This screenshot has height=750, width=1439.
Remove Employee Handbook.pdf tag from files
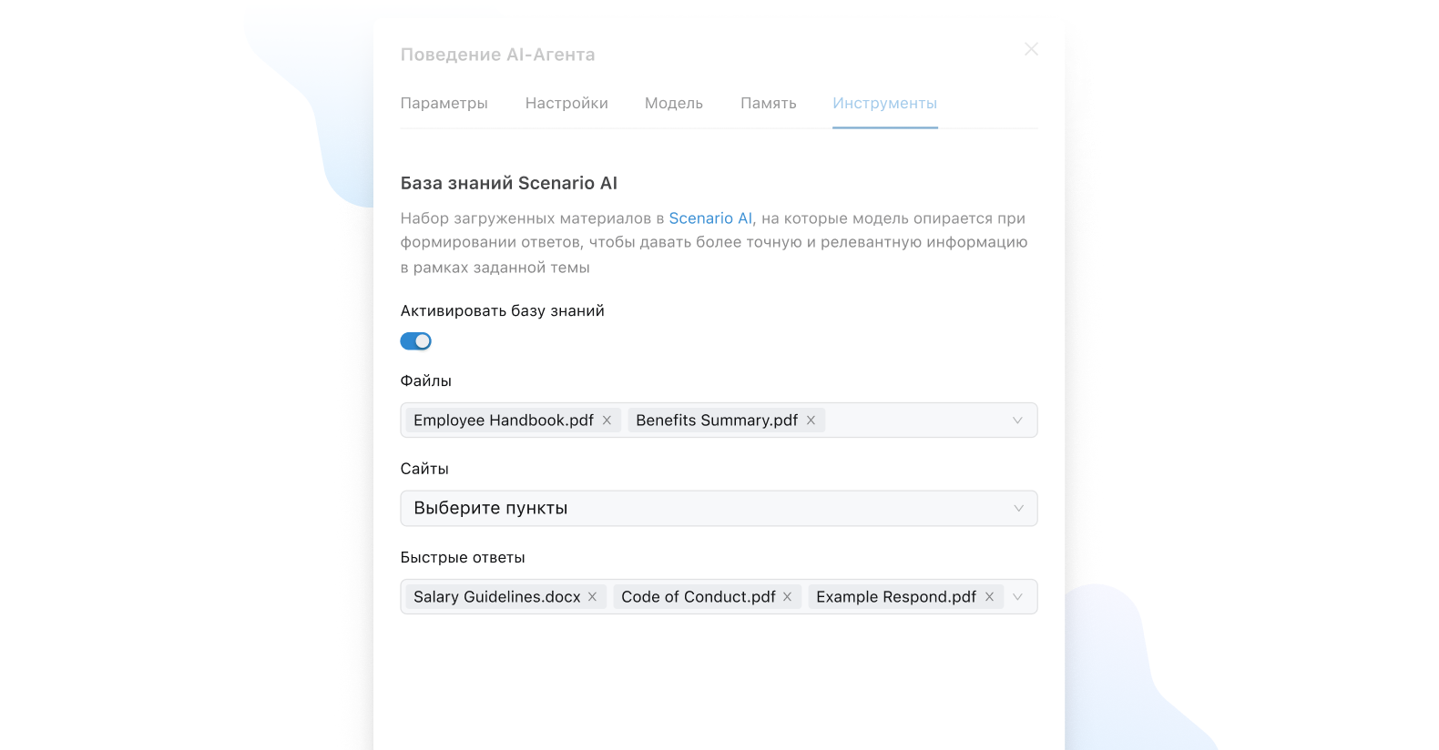point(607,421)
